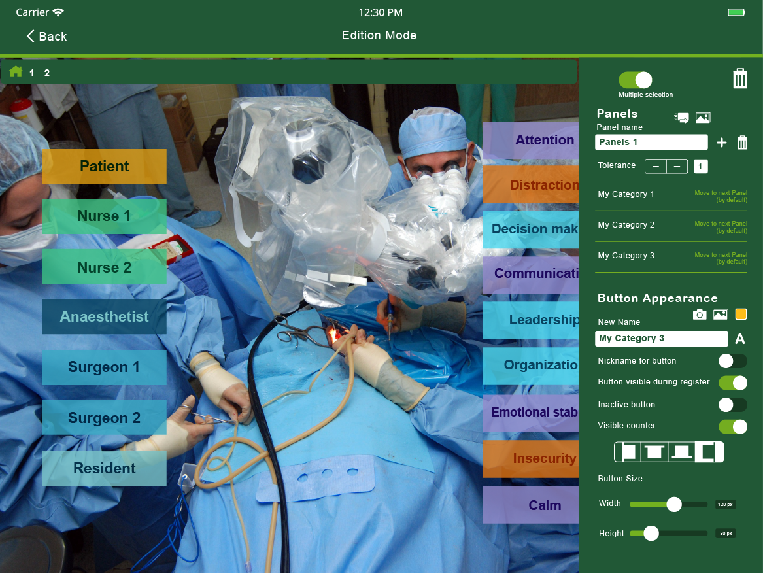The width and height of the screenshot is (763, 578).
Task: Check the Wi-Fi status icon
Action: pos(58,12)
